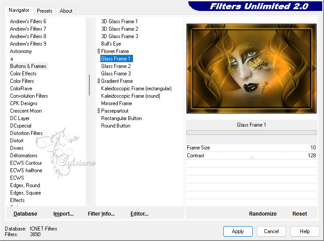Choose Kaleidoscopic Frame (round) filter
This screenshot has width=324, height=241.
[x=130, y=96]
